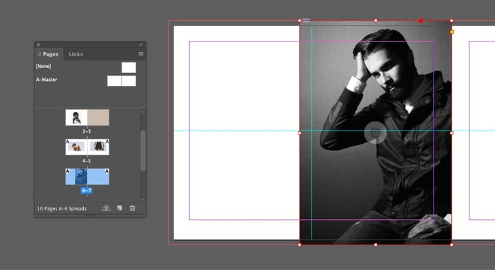Image resolution: width=495 pixels, height=270 pixels.
Task: Click the bottom-center handle of the image frame
Action: pos(375,245)
